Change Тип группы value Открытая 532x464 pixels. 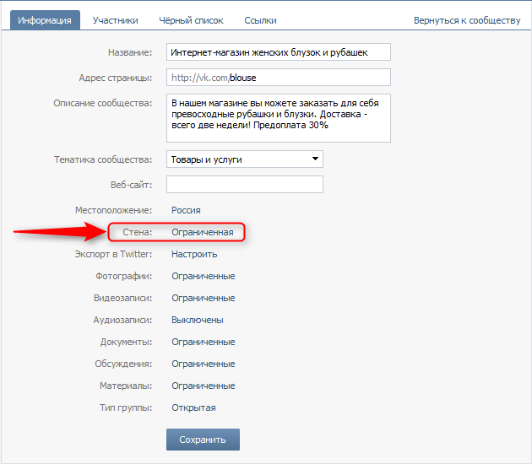point(193,407)
